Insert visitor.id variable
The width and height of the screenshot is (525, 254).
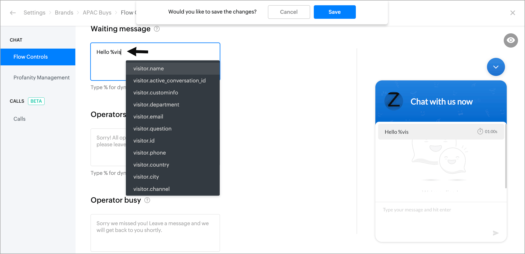pyautogui.click(x=173, y=141)
